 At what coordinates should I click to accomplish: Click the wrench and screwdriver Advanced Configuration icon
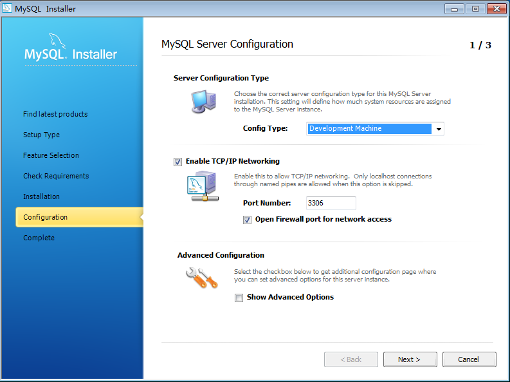pos(202,278)
